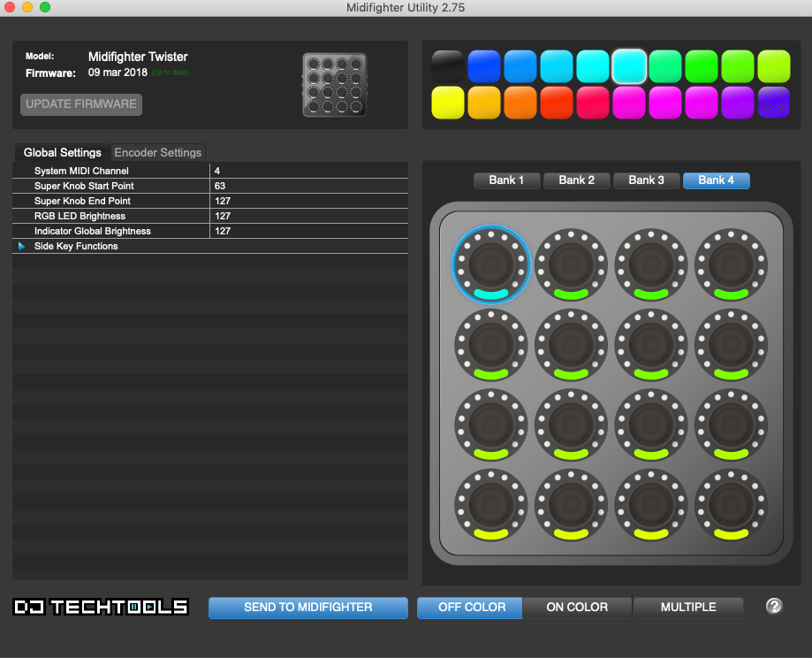Switch to the Encoder Settings tab
This screenshot has height=658, width=812.
coord(157,152)
